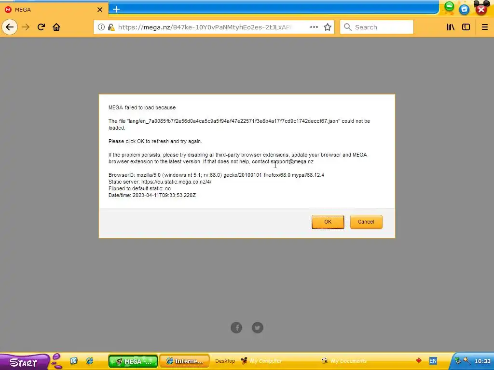
Task: Open the Start menu
Action: click(25, 362)
